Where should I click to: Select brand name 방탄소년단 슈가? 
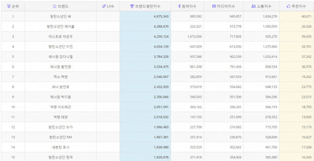61,127
